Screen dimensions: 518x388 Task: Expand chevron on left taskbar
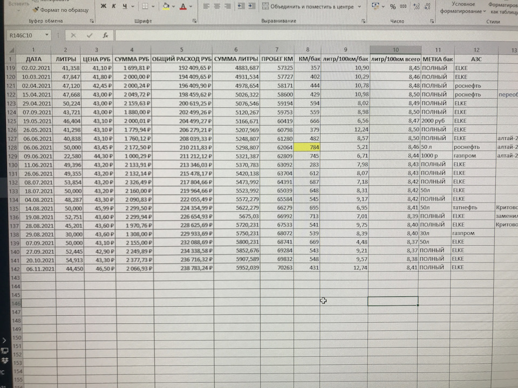(x=4, y=340)
